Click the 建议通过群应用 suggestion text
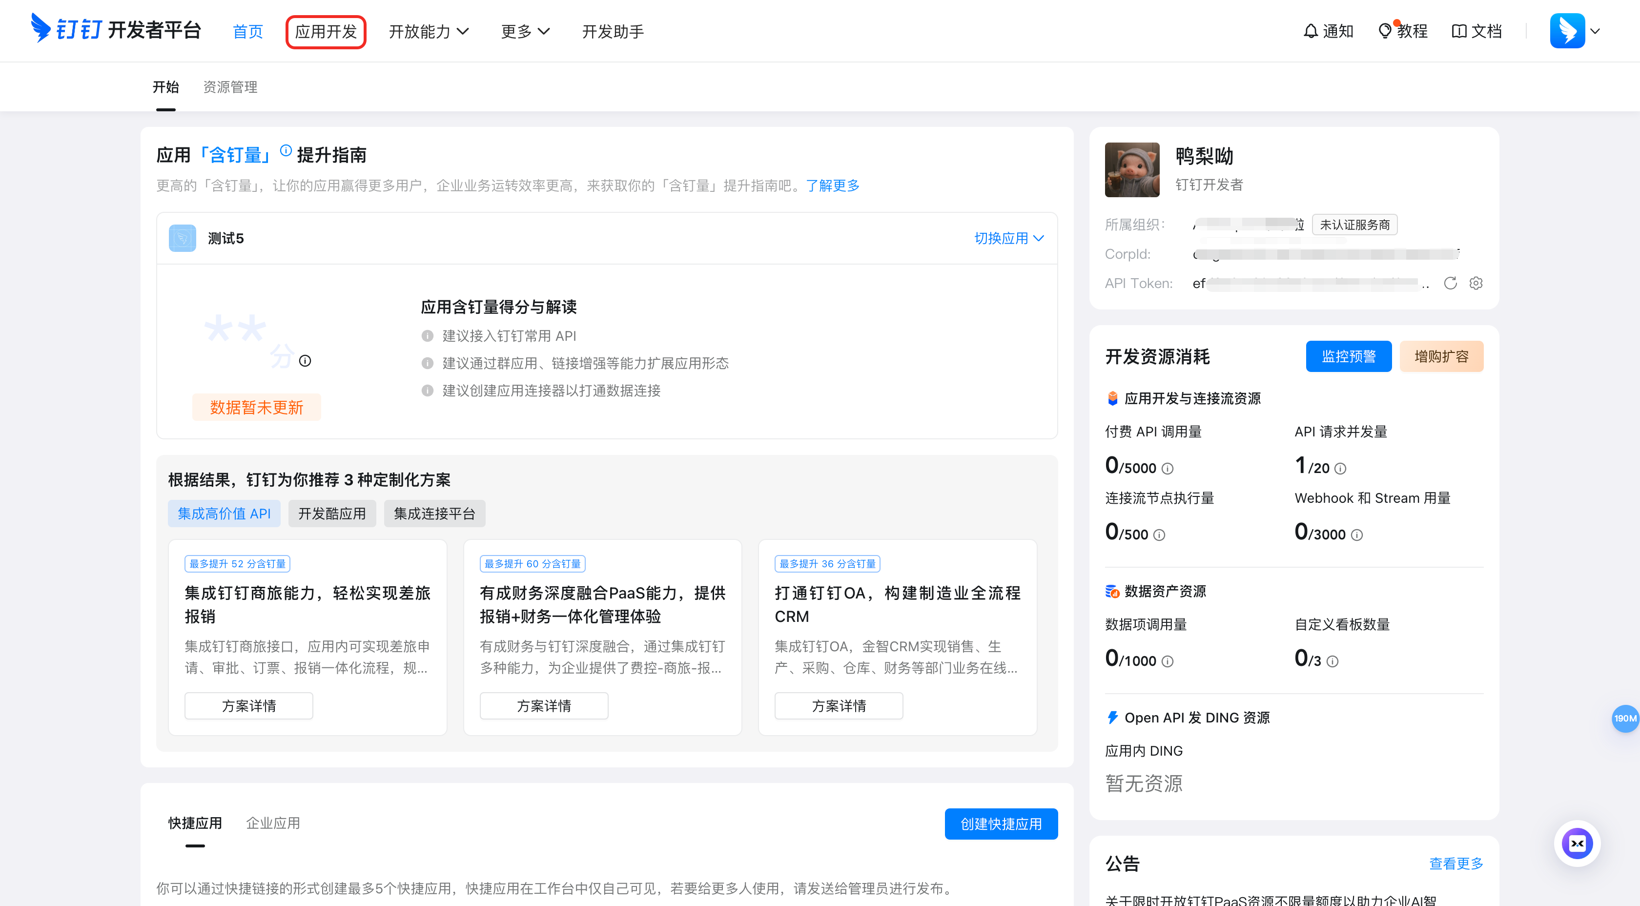Screen dimensions: 1640x906 point(585,364)
